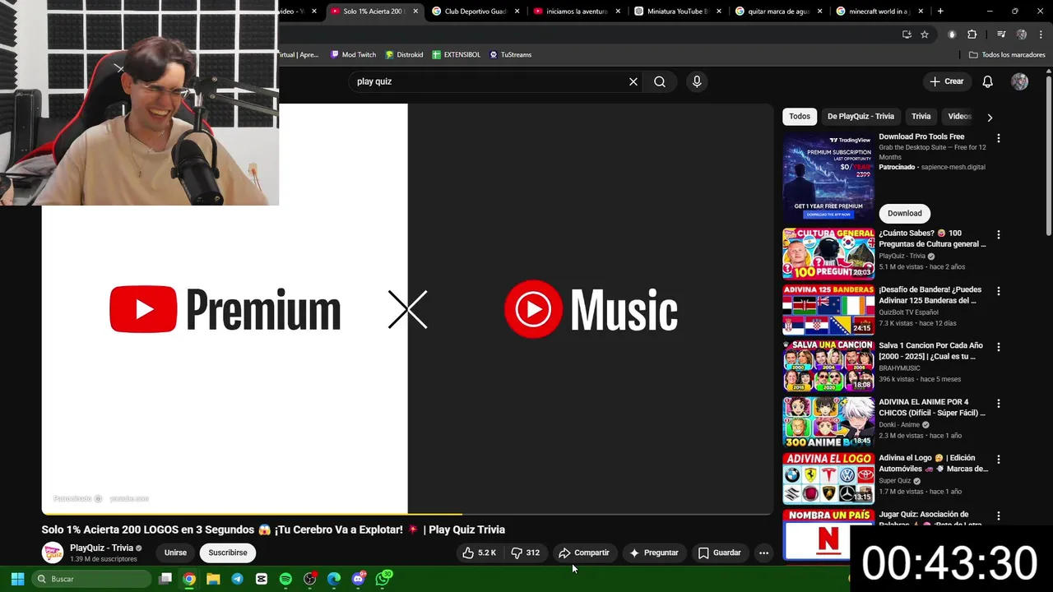The height and width of the screenshot is (592, 1053).
Task: Open a new Chrome tab
Action: pyautogui.click(x=940, y=12)
